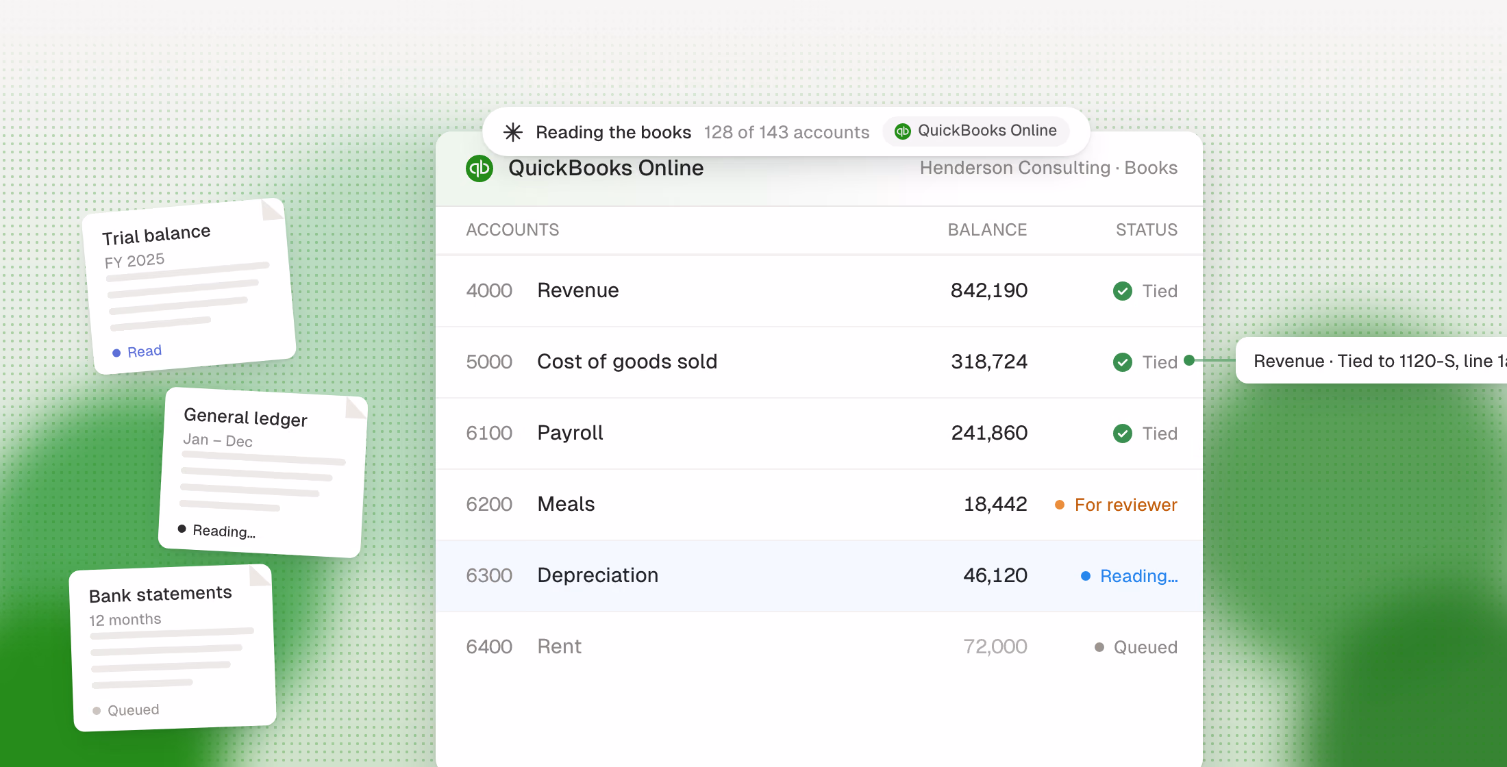This screenshot has width=1507, height=767.
Task: Click account number 6400
Action: click(x=489, y=646)
